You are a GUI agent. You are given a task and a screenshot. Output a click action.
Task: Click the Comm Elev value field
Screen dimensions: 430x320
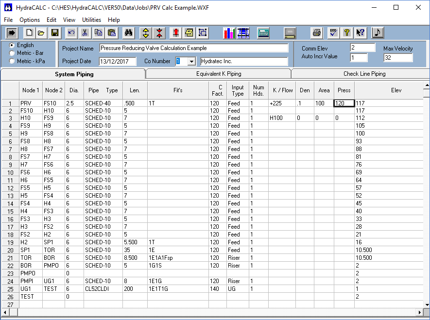click(x=362, y=48)
